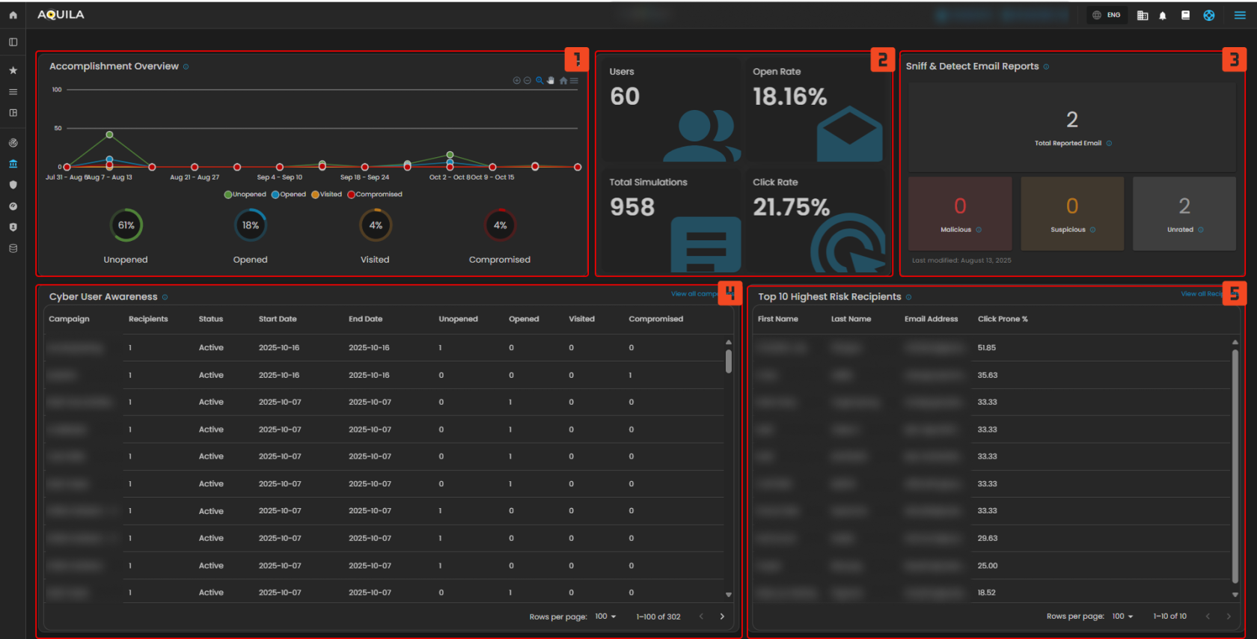Click the View all campaigns link

click(694, 294)
